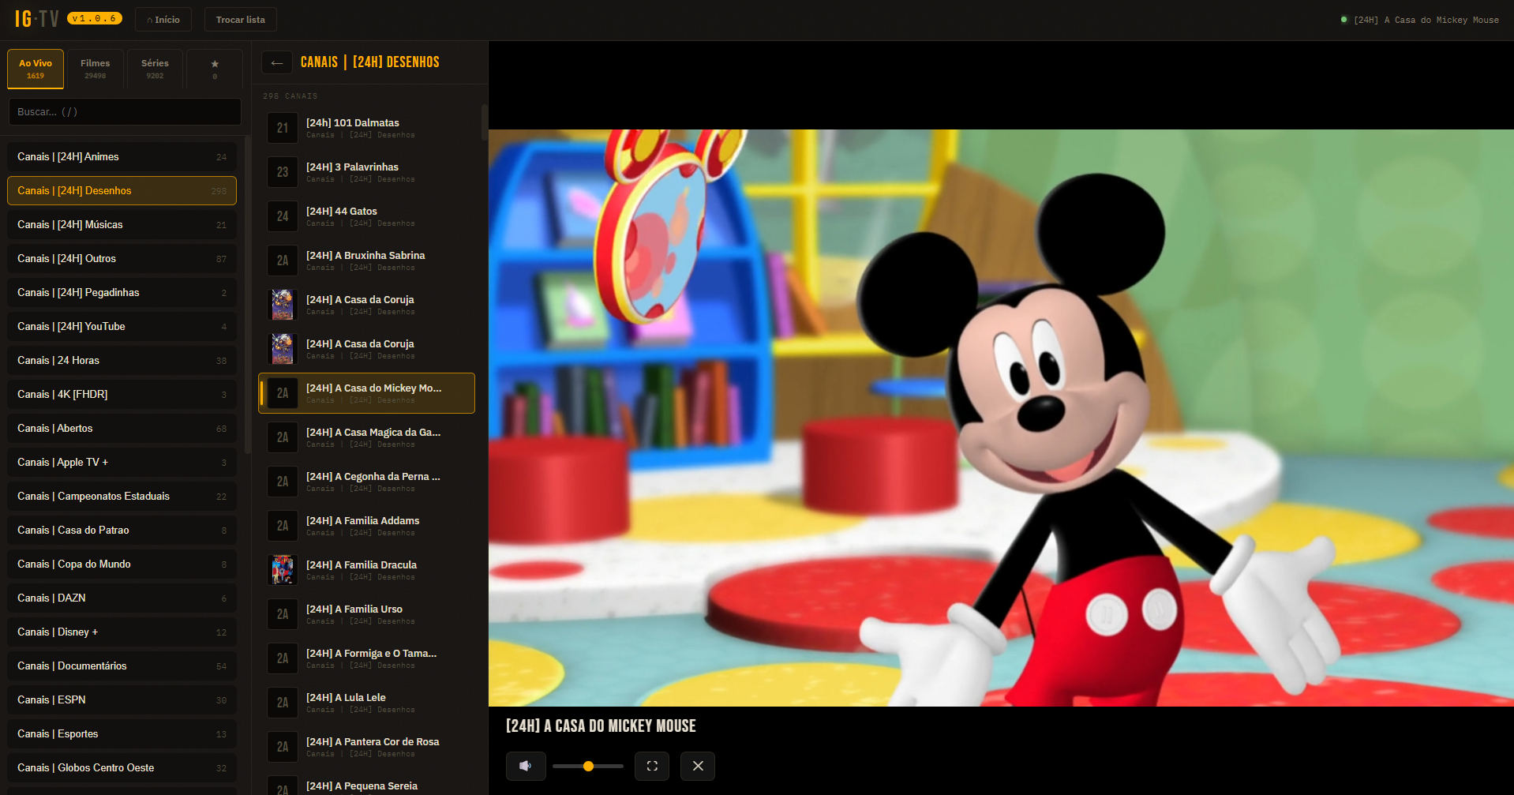Select A Familia Dracula channel thumbnail
The width and height of the screenshot is (1514, 795).
click(x=283, y=570)
